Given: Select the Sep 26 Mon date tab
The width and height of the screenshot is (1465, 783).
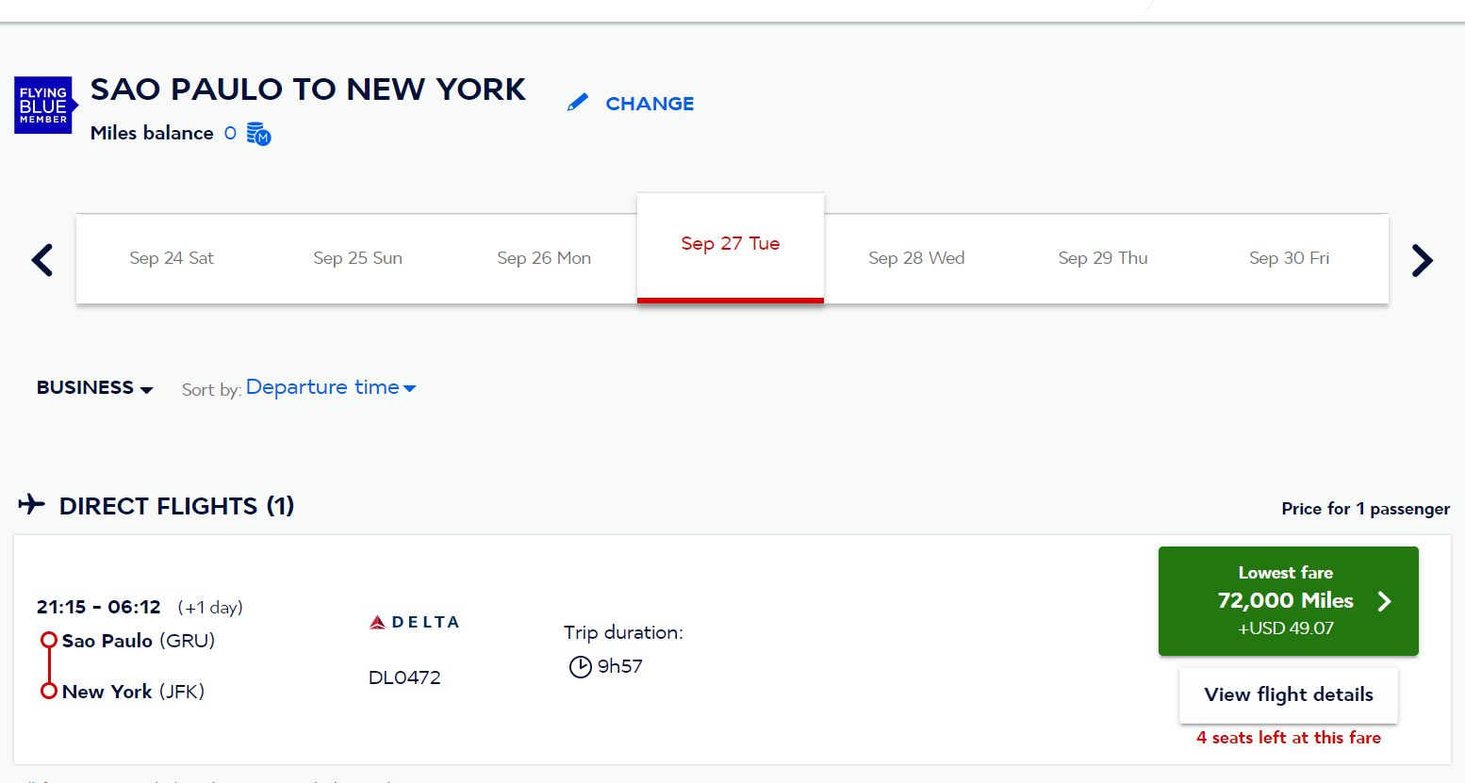Looking at the screenshot, I should click(x=544, y=258).
